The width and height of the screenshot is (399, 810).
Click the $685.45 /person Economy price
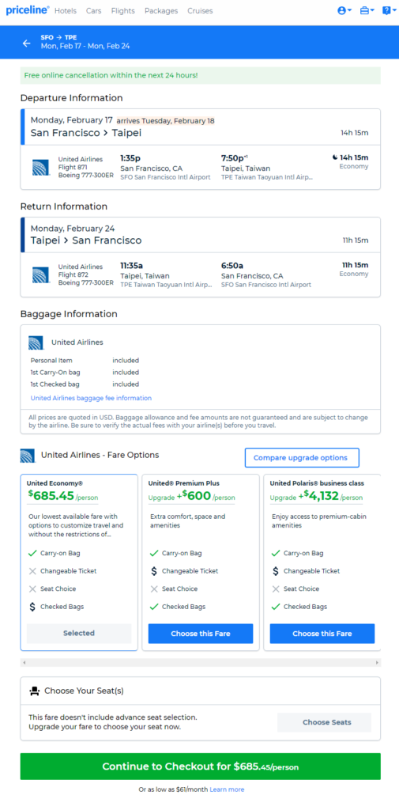tap(62, 497)
